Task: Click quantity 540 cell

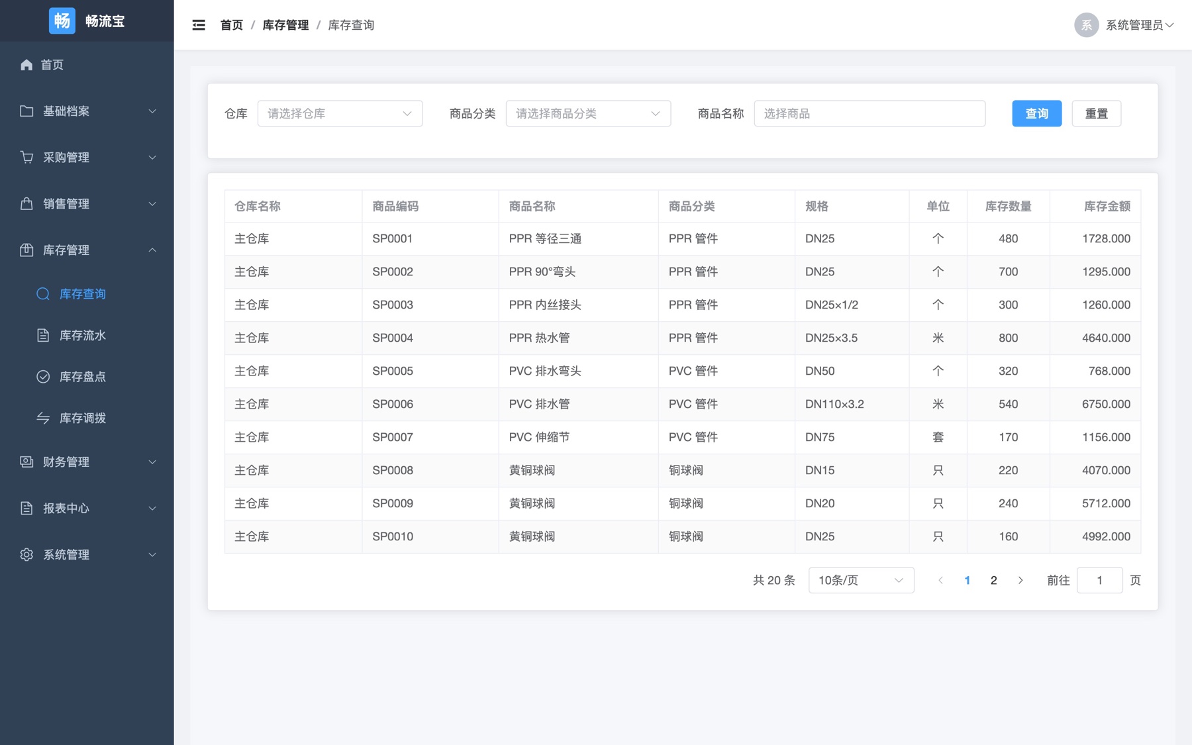Action: coord(1008,405)
